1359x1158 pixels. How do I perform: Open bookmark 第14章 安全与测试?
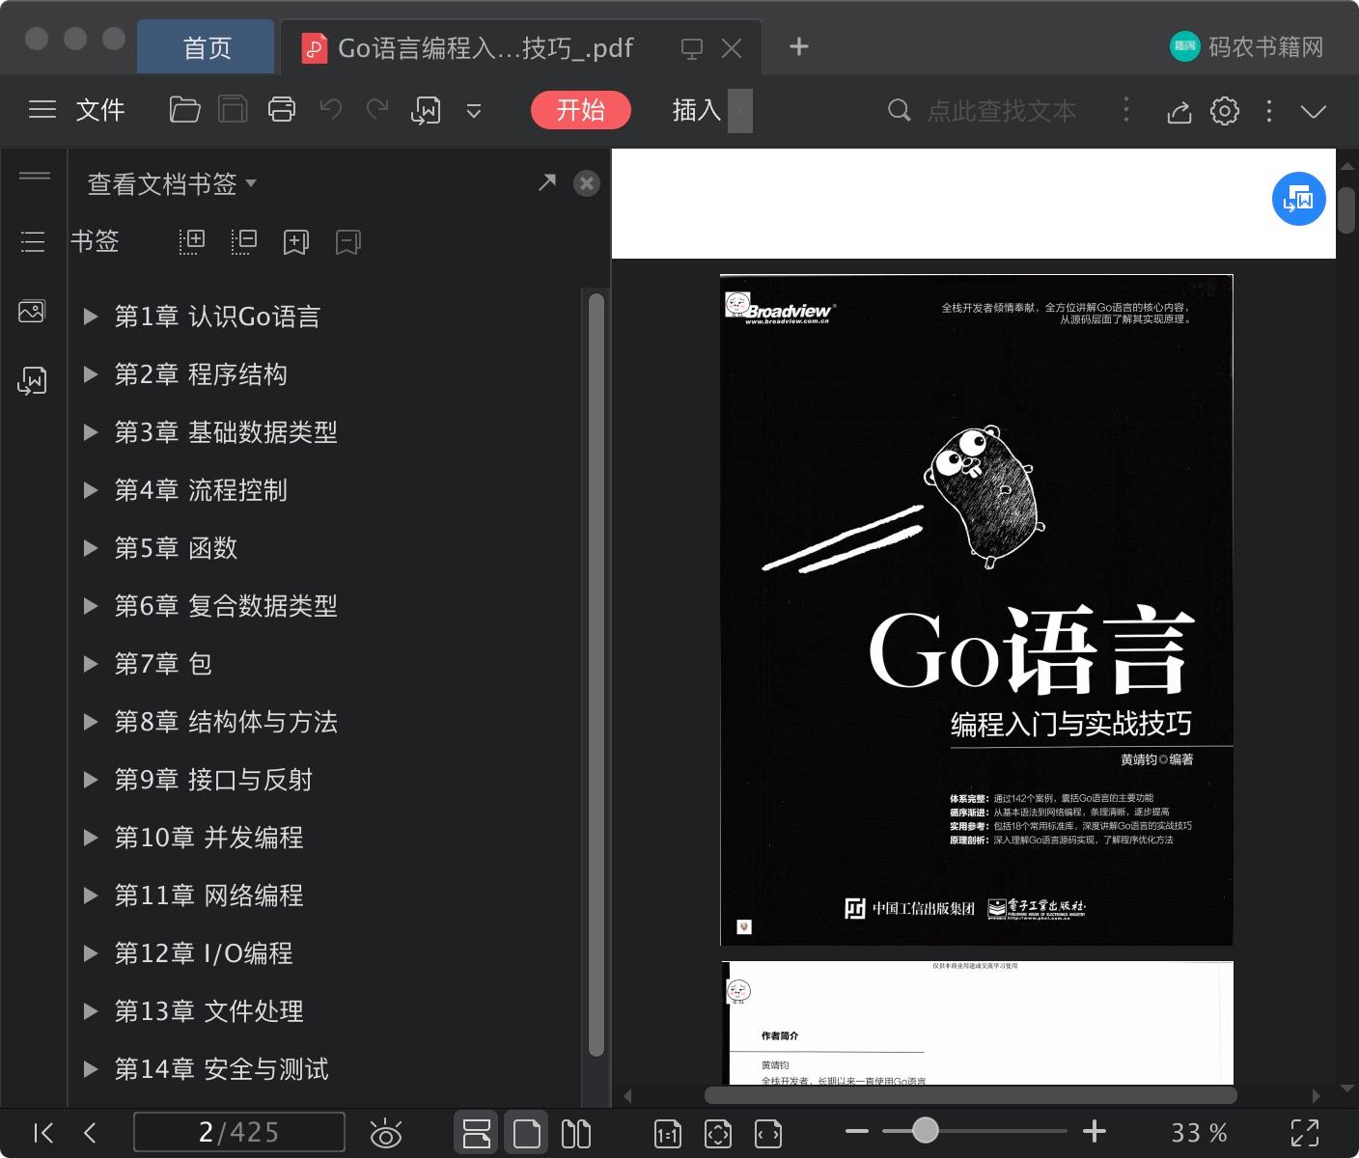click(221, 1069)
